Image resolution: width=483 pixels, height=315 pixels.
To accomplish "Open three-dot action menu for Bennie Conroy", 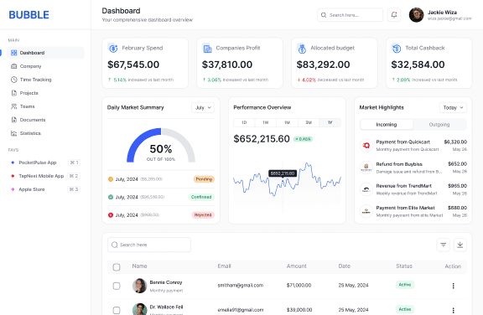I will tap(453, 286).
